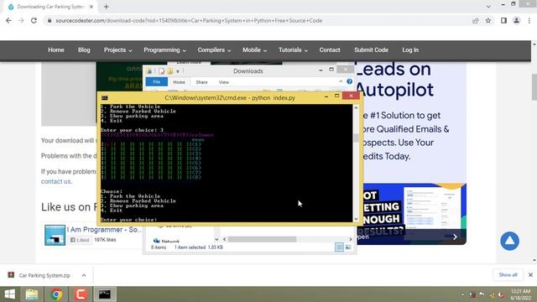Toggle the Chrome side panel icon
537x302 pixels.
pyautogui.click(x=503, y=20)
